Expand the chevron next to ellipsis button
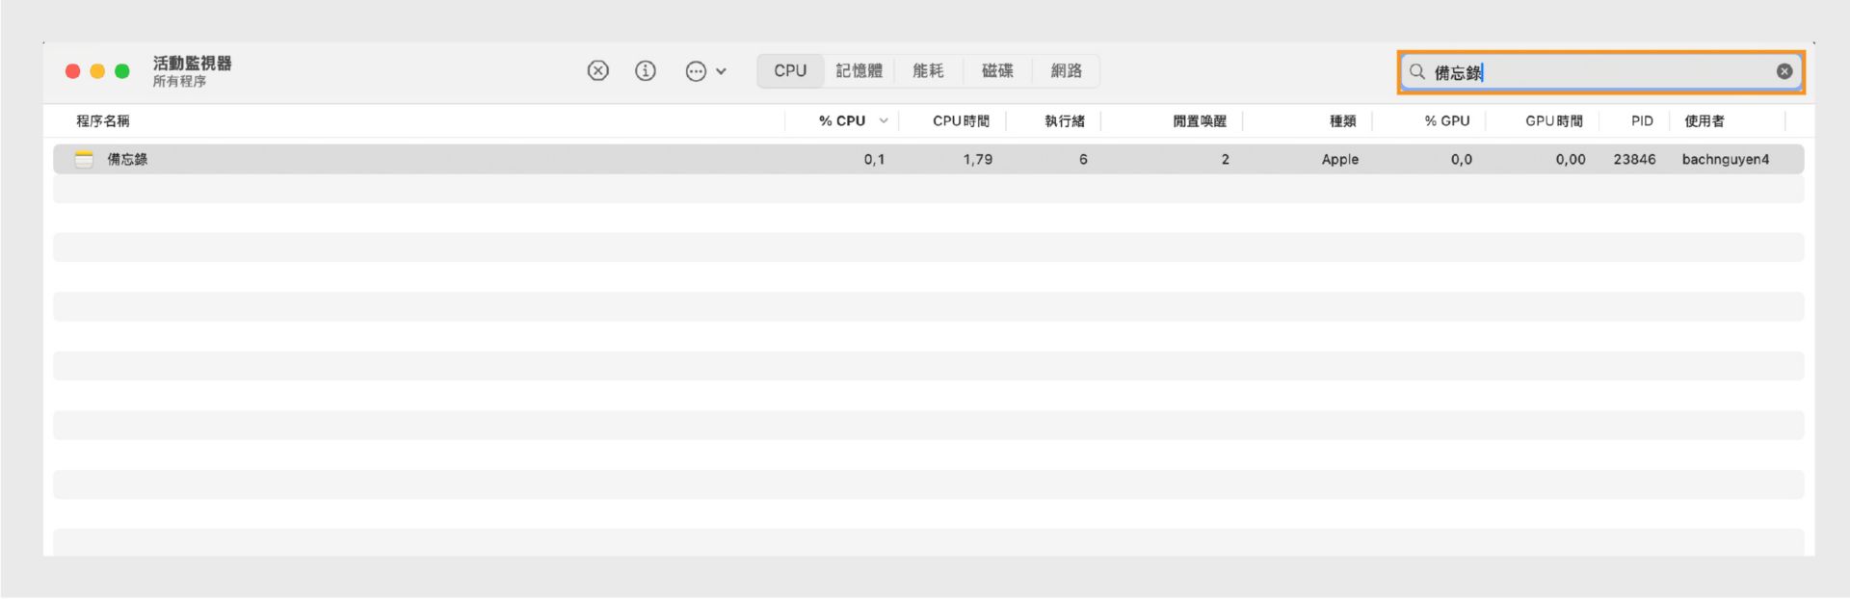1850x599 pixels. 721,71
